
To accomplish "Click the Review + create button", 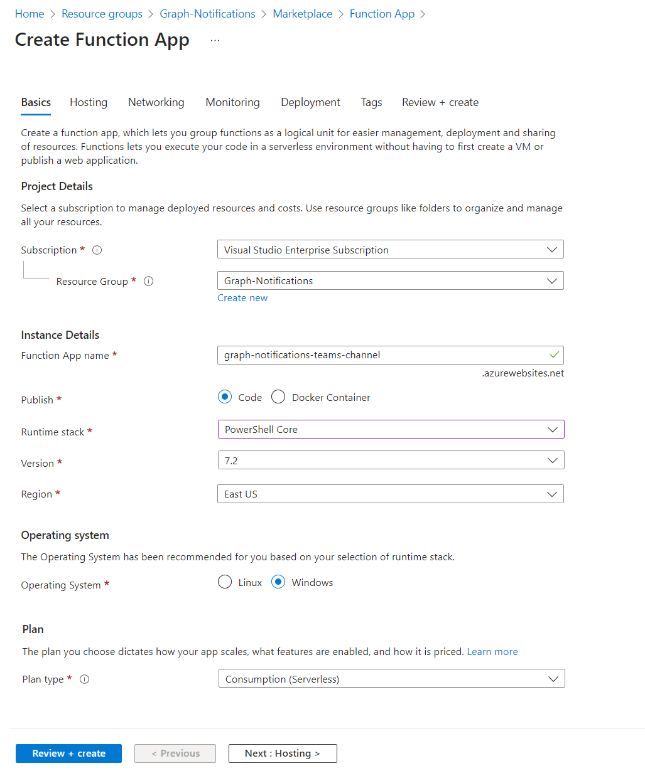I will pyautogui.click(x=68, y=754).
